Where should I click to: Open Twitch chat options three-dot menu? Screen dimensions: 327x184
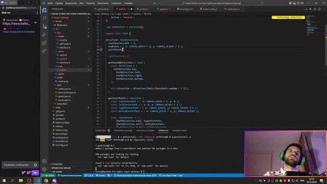(x=37, y=13)
